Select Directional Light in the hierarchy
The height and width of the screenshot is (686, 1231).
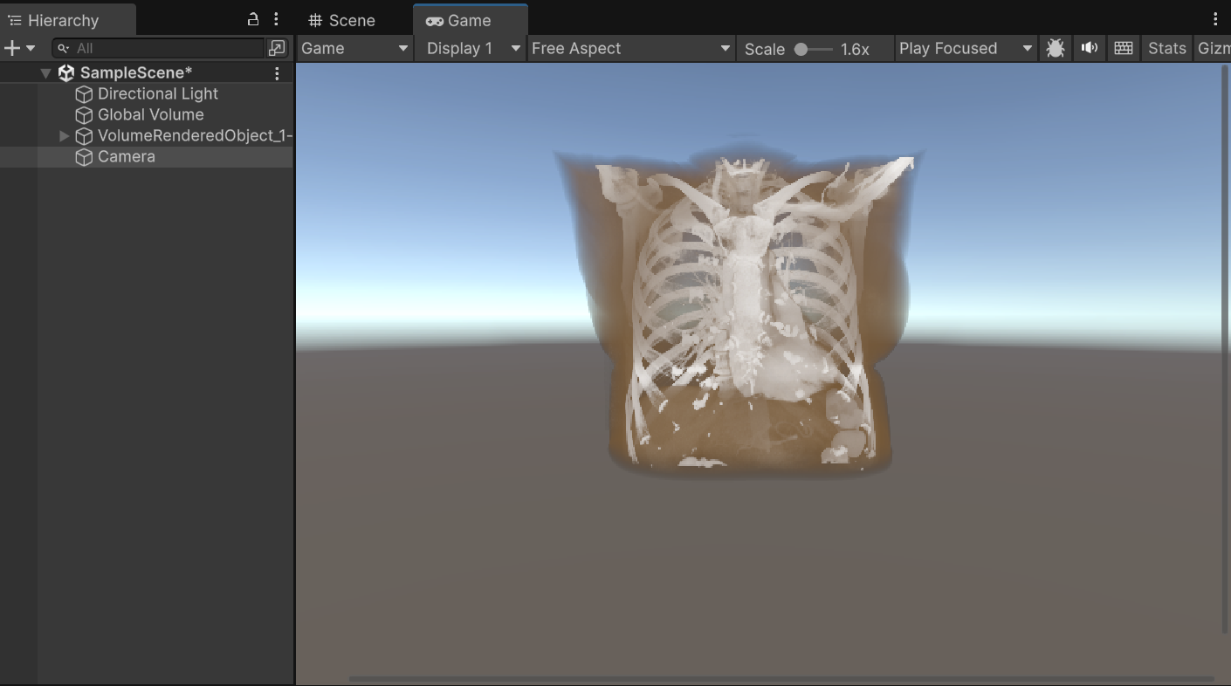[x=157, y=94]
